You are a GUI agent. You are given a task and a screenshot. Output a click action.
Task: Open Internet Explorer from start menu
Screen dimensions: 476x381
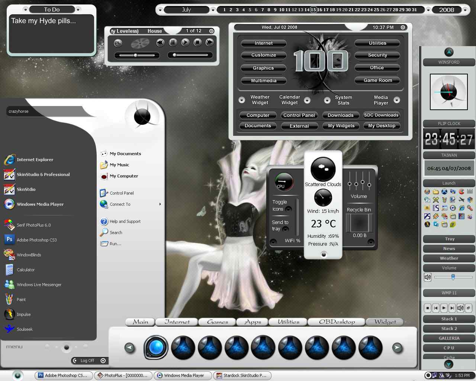[x=29, y=160]
